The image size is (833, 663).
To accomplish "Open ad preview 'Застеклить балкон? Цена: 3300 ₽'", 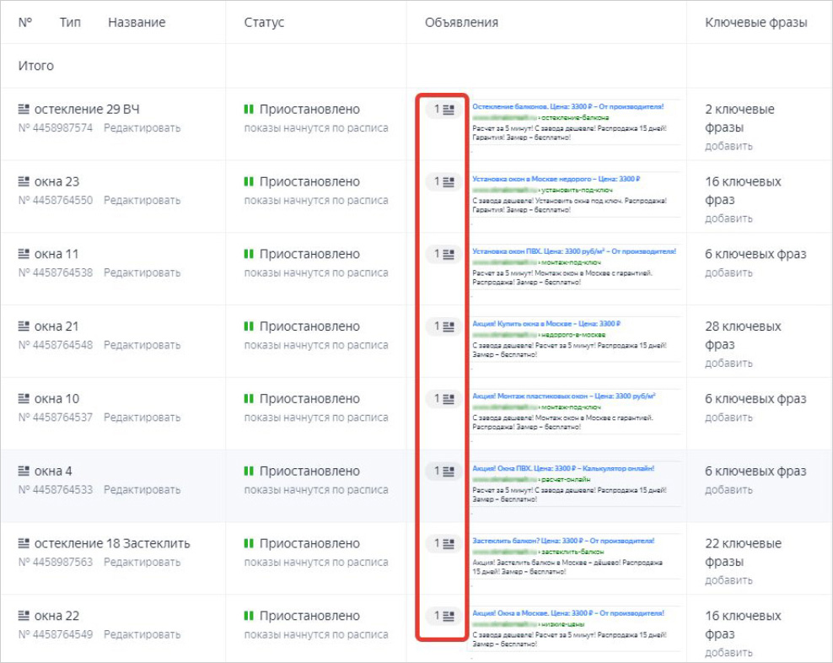I will click(x=562, y=541).
